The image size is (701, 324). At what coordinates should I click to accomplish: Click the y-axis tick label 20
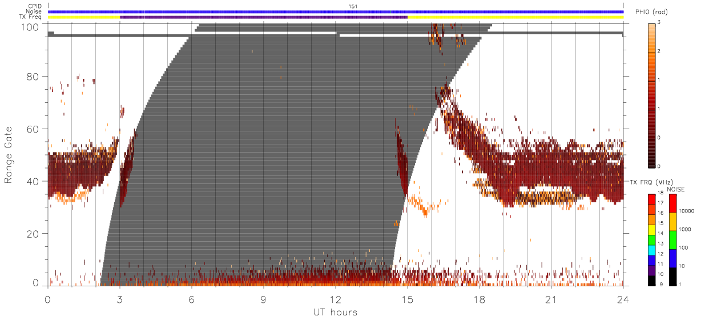(x=32, y=234)
